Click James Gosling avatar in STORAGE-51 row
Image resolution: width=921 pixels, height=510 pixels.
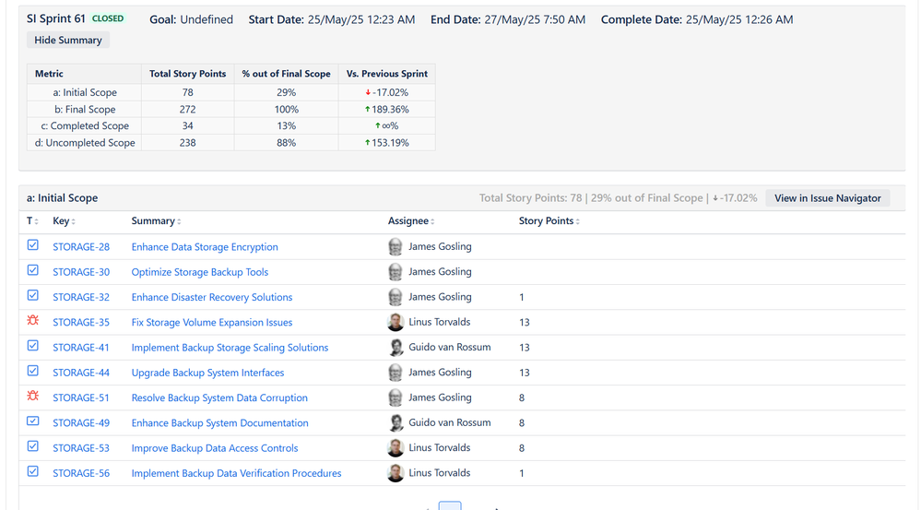pos(396,397)
